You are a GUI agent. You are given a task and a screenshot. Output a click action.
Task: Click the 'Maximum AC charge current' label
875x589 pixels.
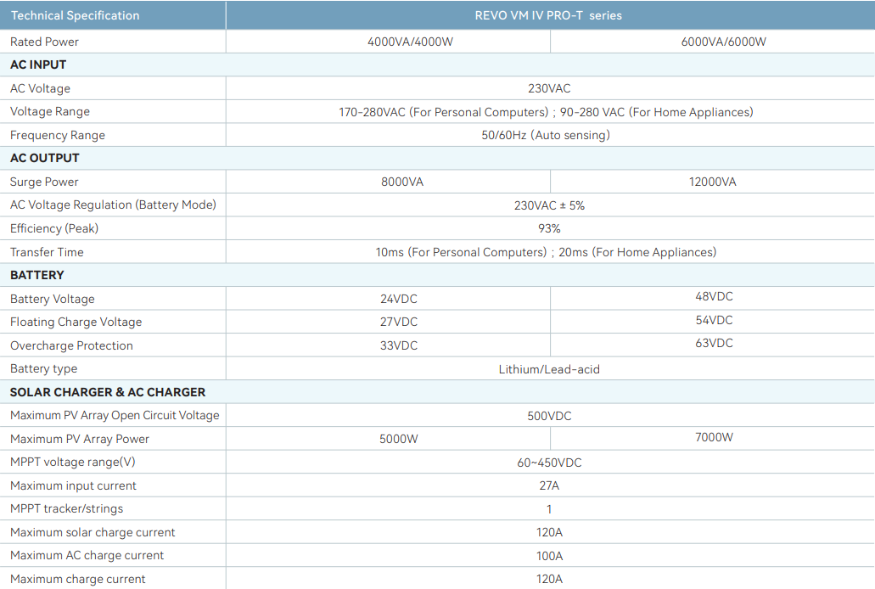coord(87,556)
